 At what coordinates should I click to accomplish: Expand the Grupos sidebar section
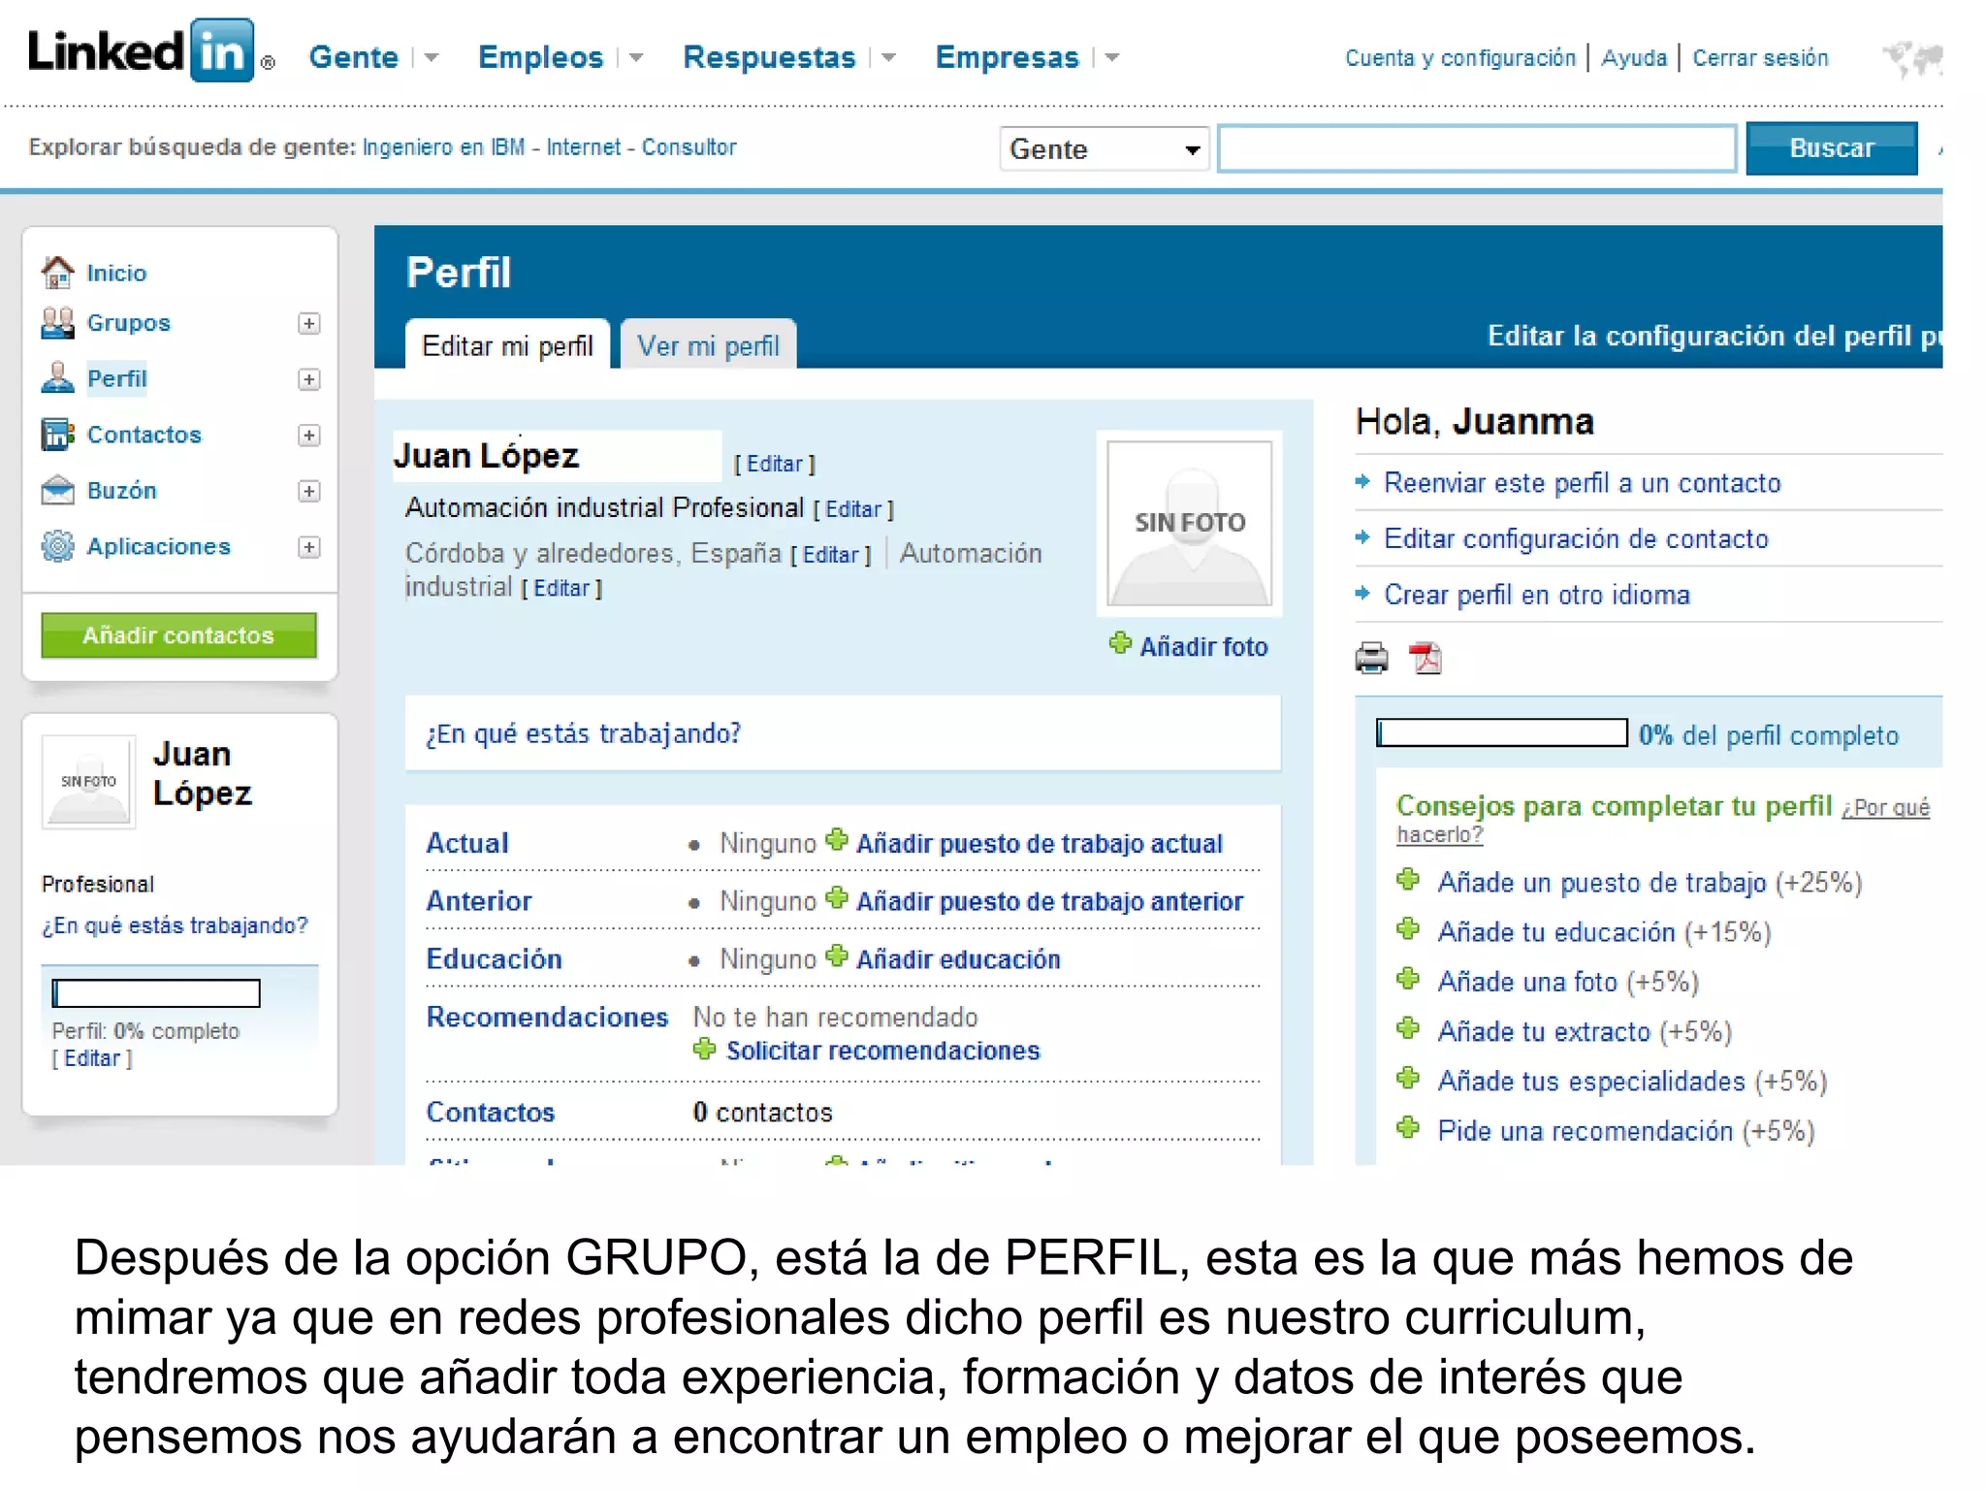[308, 324]
